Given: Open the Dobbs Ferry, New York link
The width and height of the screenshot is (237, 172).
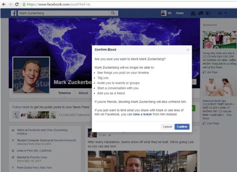Looking at the screenshot, I should 38,168.
